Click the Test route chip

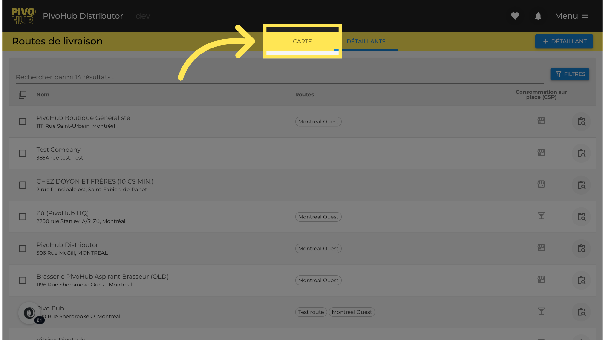click(x=311, y=312)
